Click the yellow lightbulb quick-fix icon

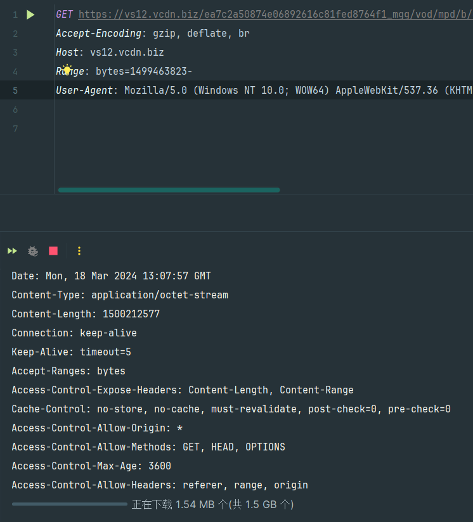click(67, 70)
